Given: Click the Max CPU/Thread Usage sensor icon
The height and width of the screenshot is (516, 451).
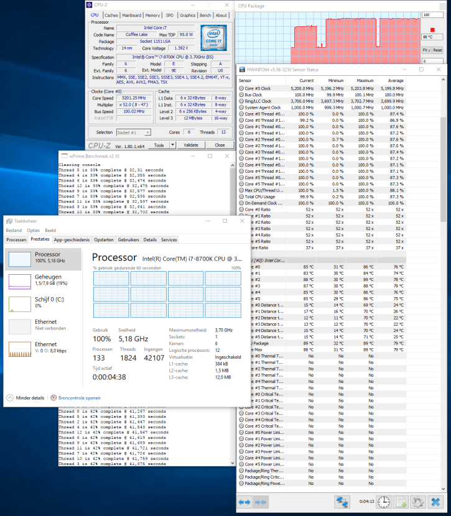Looking at the screenshot, I should pos(241,190).
